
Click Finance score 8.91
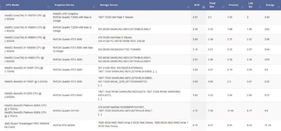click(x=230, y=125)
